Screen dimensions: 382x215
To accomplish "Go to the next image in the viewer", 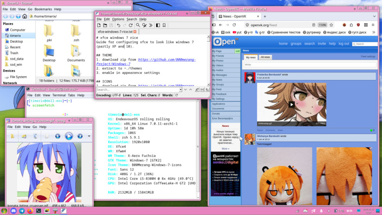I will 80,136.
